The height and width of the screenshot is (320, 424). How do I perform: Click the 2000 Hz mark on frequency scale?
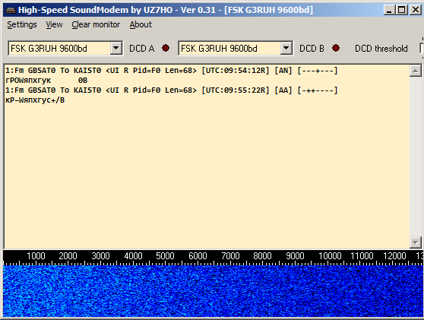[68, 256]
